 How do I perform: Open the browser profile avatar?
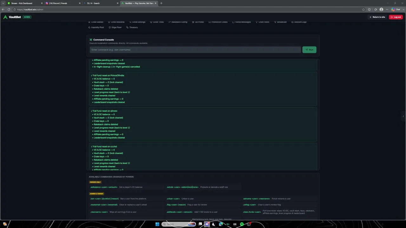(381, 9)
